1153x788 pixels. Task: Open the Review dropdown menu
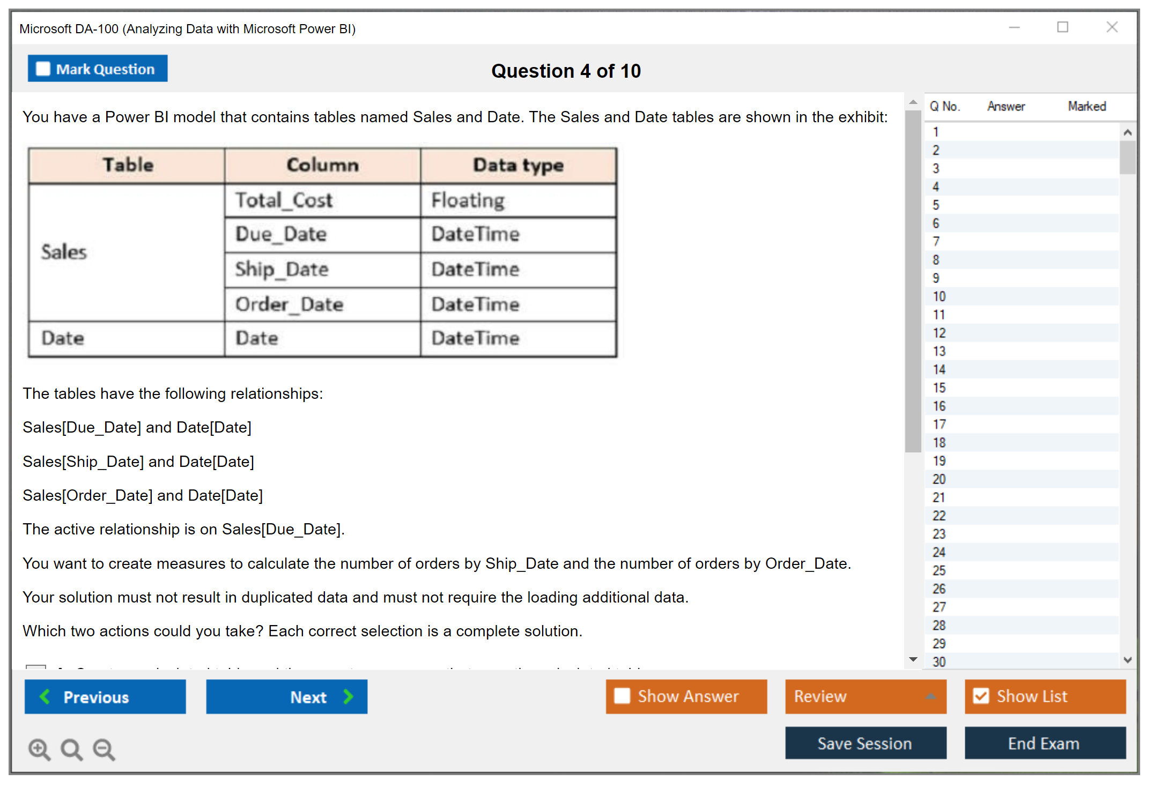tap(930, 696)
